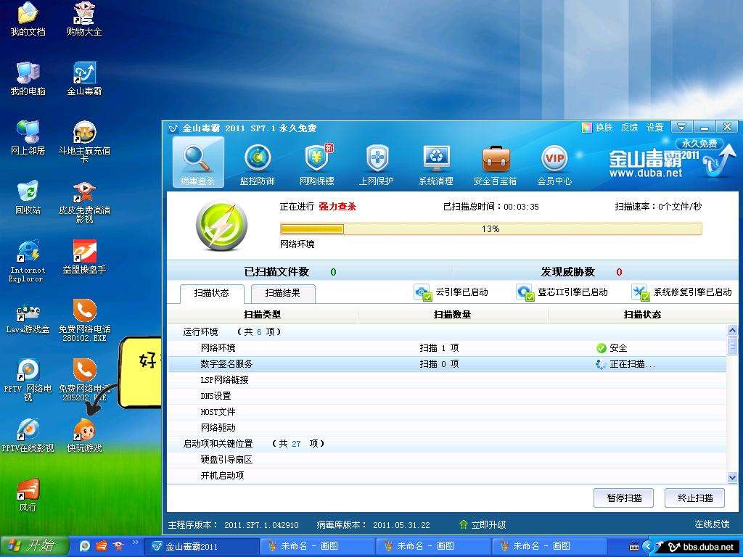Open the 设置 settings menu
This screenshot has height=557, width=743.
click(653, 126)
